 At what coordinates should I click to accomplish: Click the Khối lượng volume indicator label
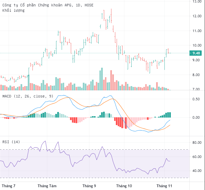click(13, 10)
